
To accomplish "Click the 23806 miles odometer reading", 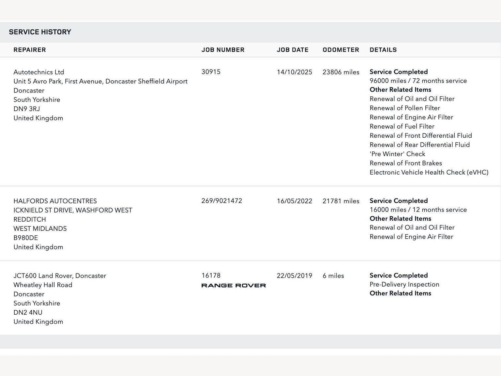I will [x=341, y=72].
